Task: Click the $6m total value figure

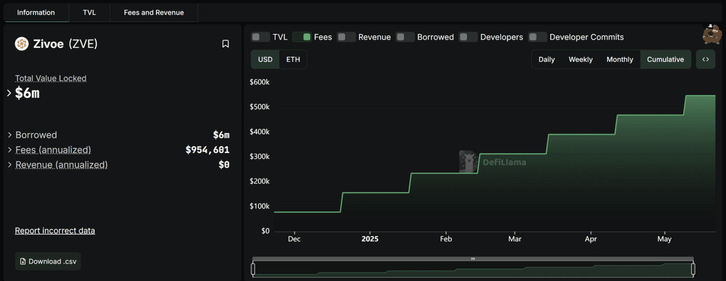Action: coord(28,93)
